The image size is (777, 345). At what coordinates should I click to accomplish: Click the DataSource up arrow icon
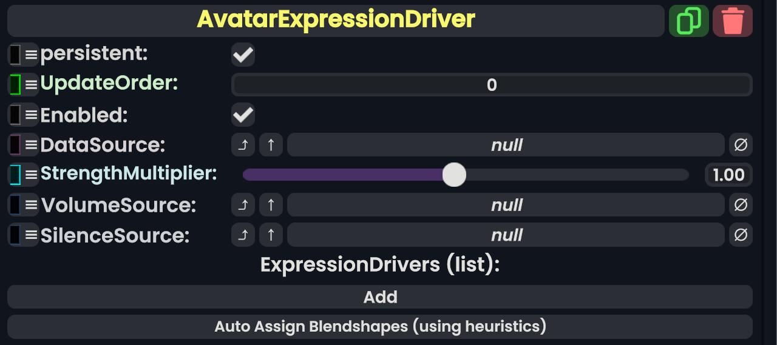tap(271, 145)
